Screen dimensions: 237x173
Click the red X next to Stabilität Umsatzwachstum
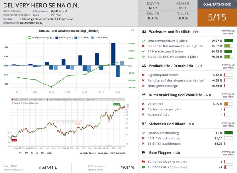pyautogui.click(x=143, y=46)
